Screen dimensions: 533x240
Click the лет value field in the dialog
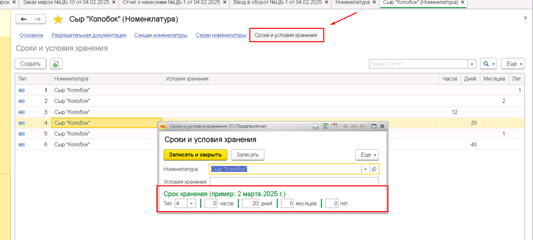pos(332,203)
